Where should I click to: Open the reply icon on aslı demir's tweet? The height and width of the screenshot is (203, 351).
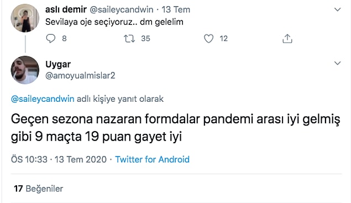[x=51, y=39]
